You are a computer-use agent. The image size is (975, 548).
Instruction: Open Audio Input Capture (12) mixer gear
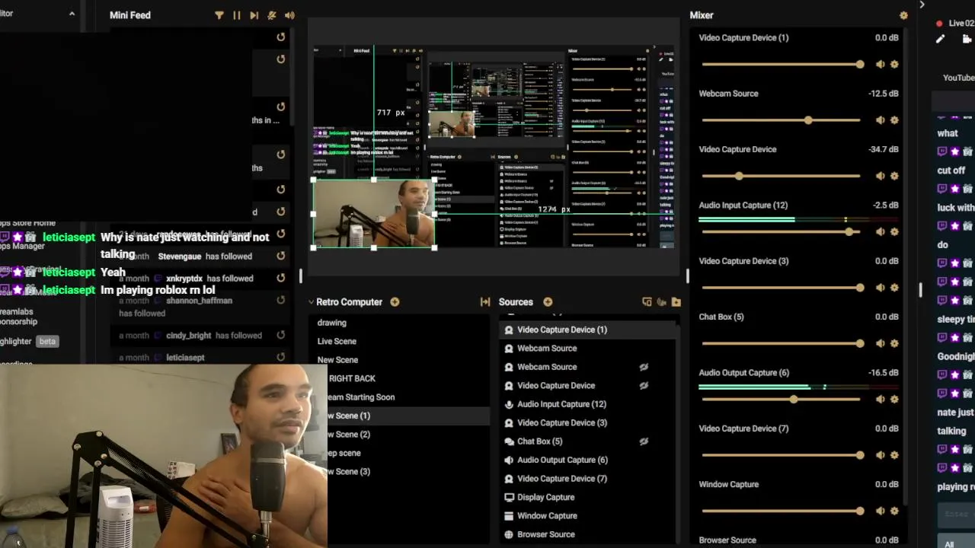point(894,232)
